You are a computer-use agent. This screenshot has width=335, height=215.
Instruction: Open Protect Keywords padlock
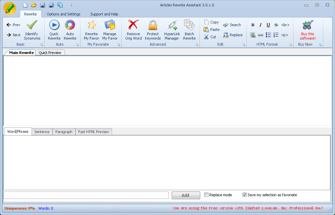pos(153,30)
